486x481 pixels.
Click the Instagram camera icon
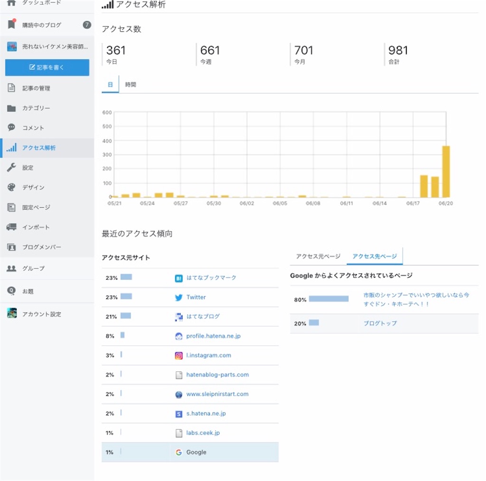179,356
